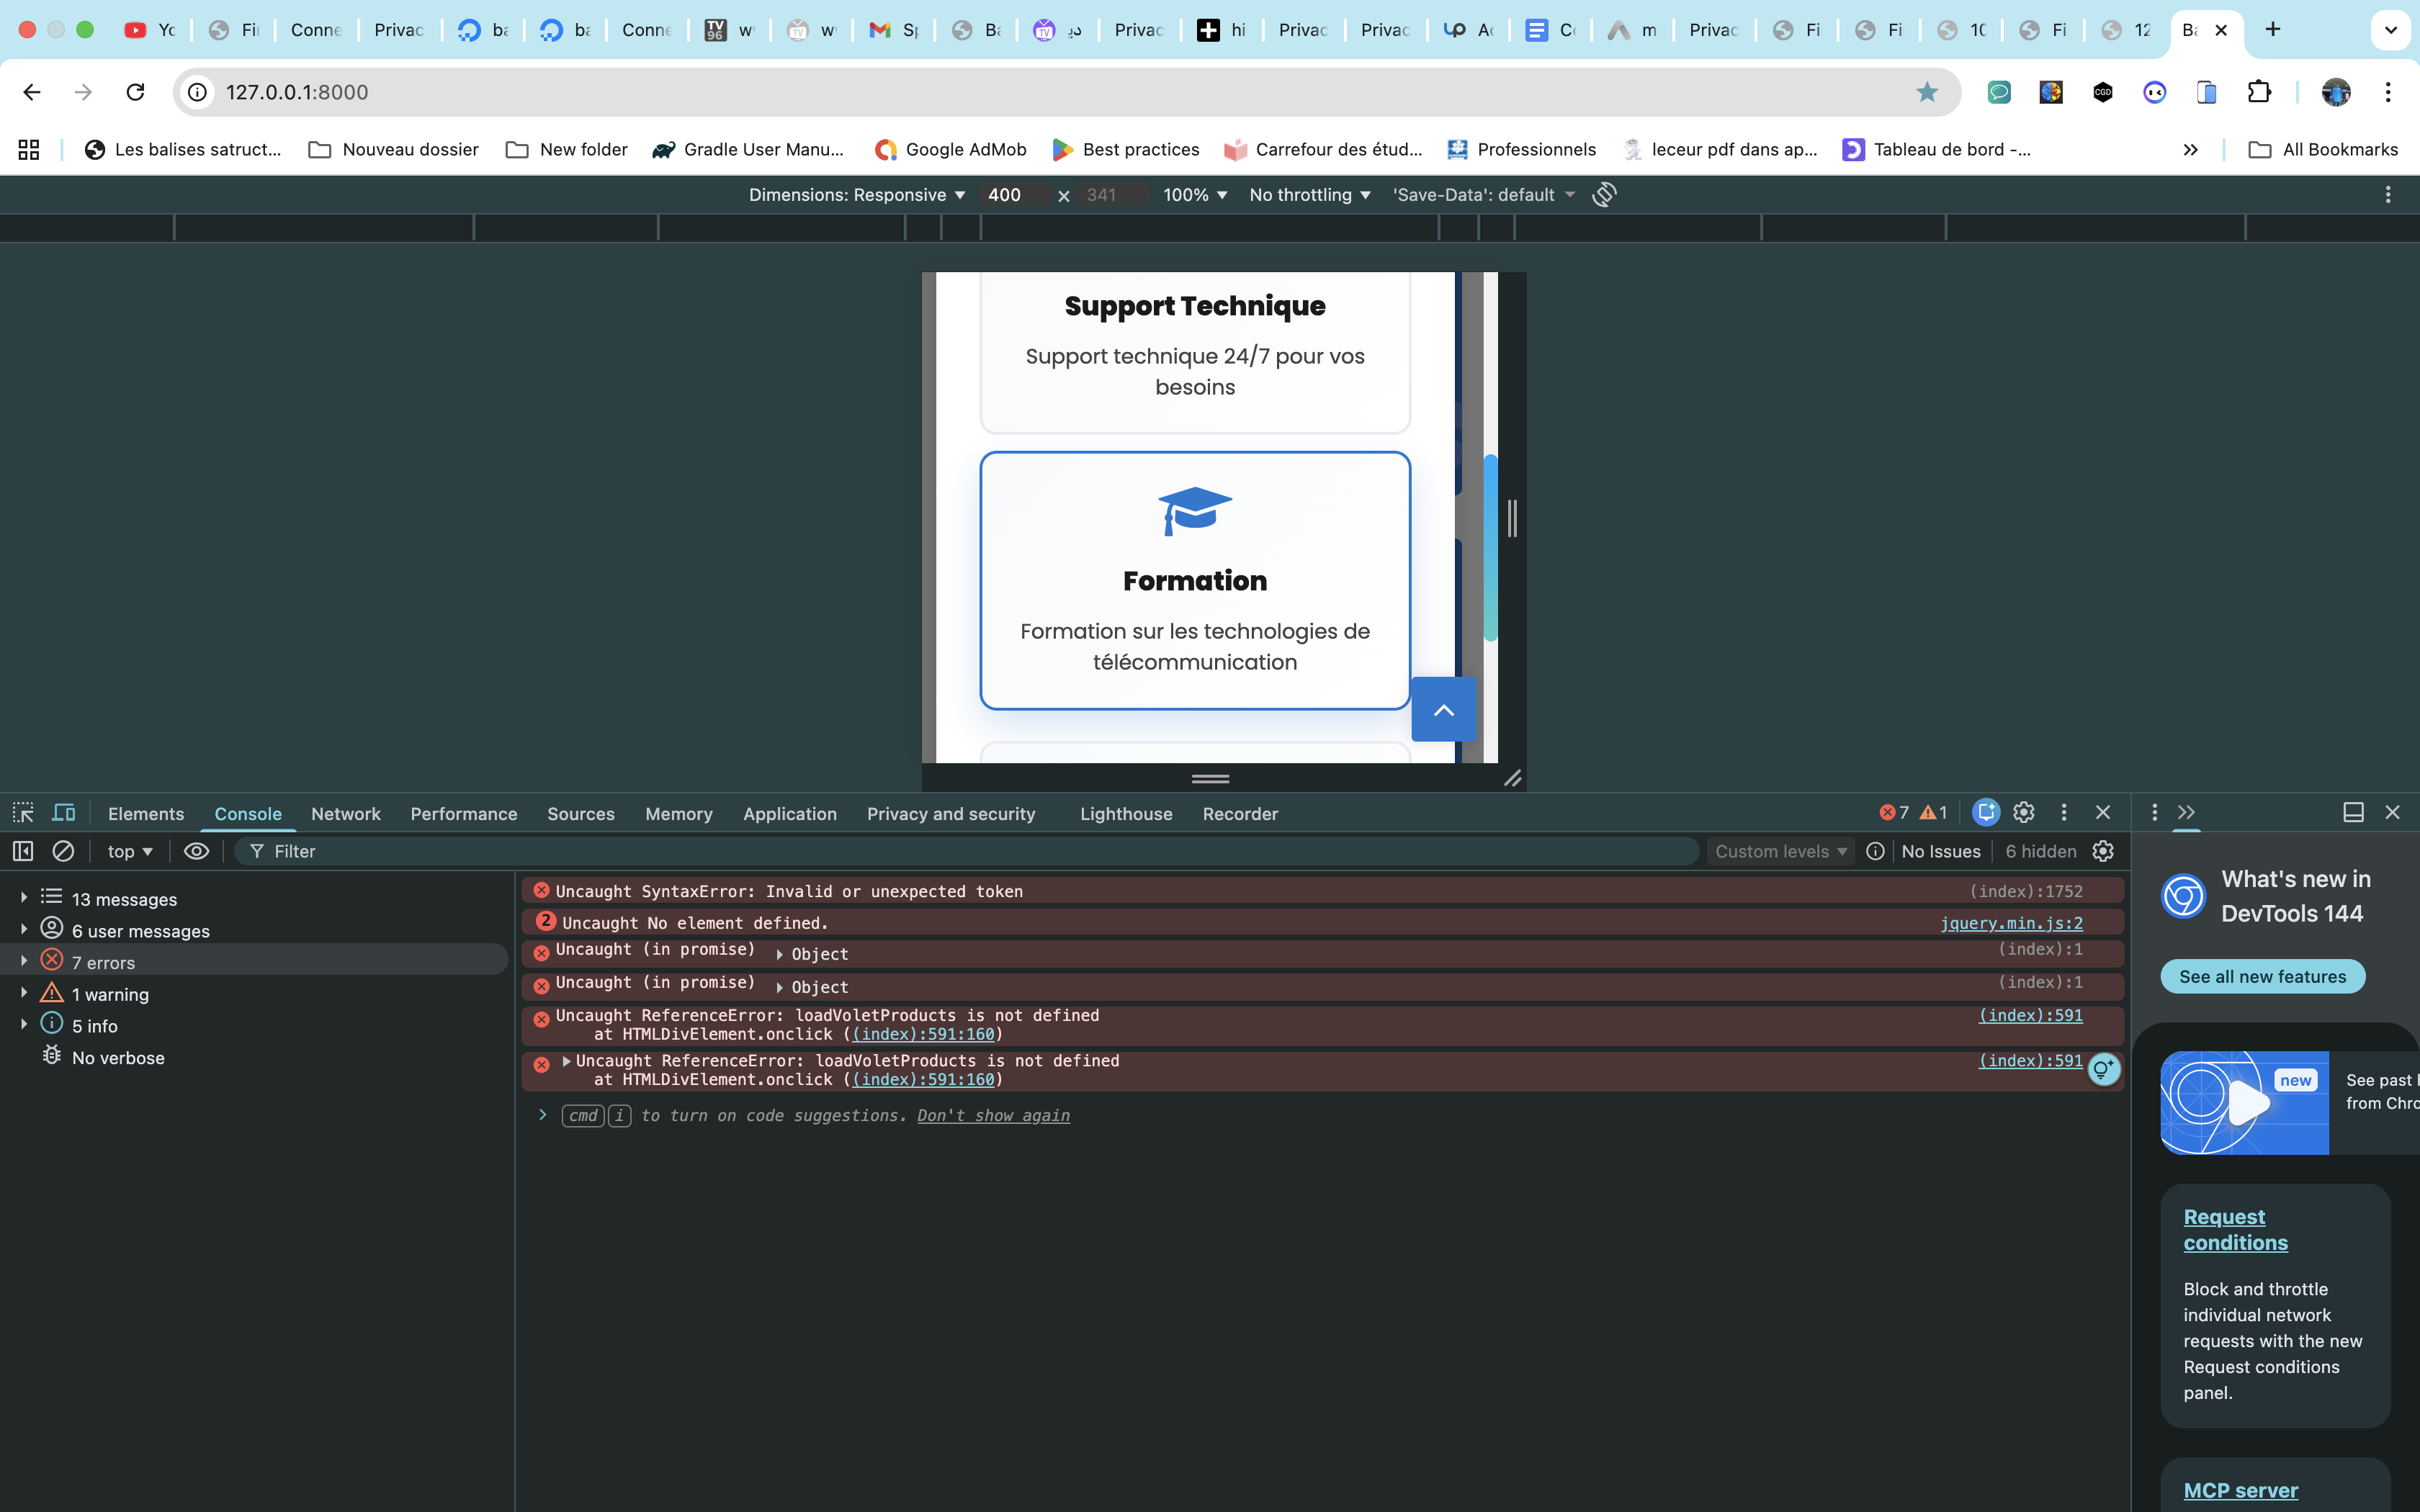Switch to the Network tab

(x=345, y=814)
